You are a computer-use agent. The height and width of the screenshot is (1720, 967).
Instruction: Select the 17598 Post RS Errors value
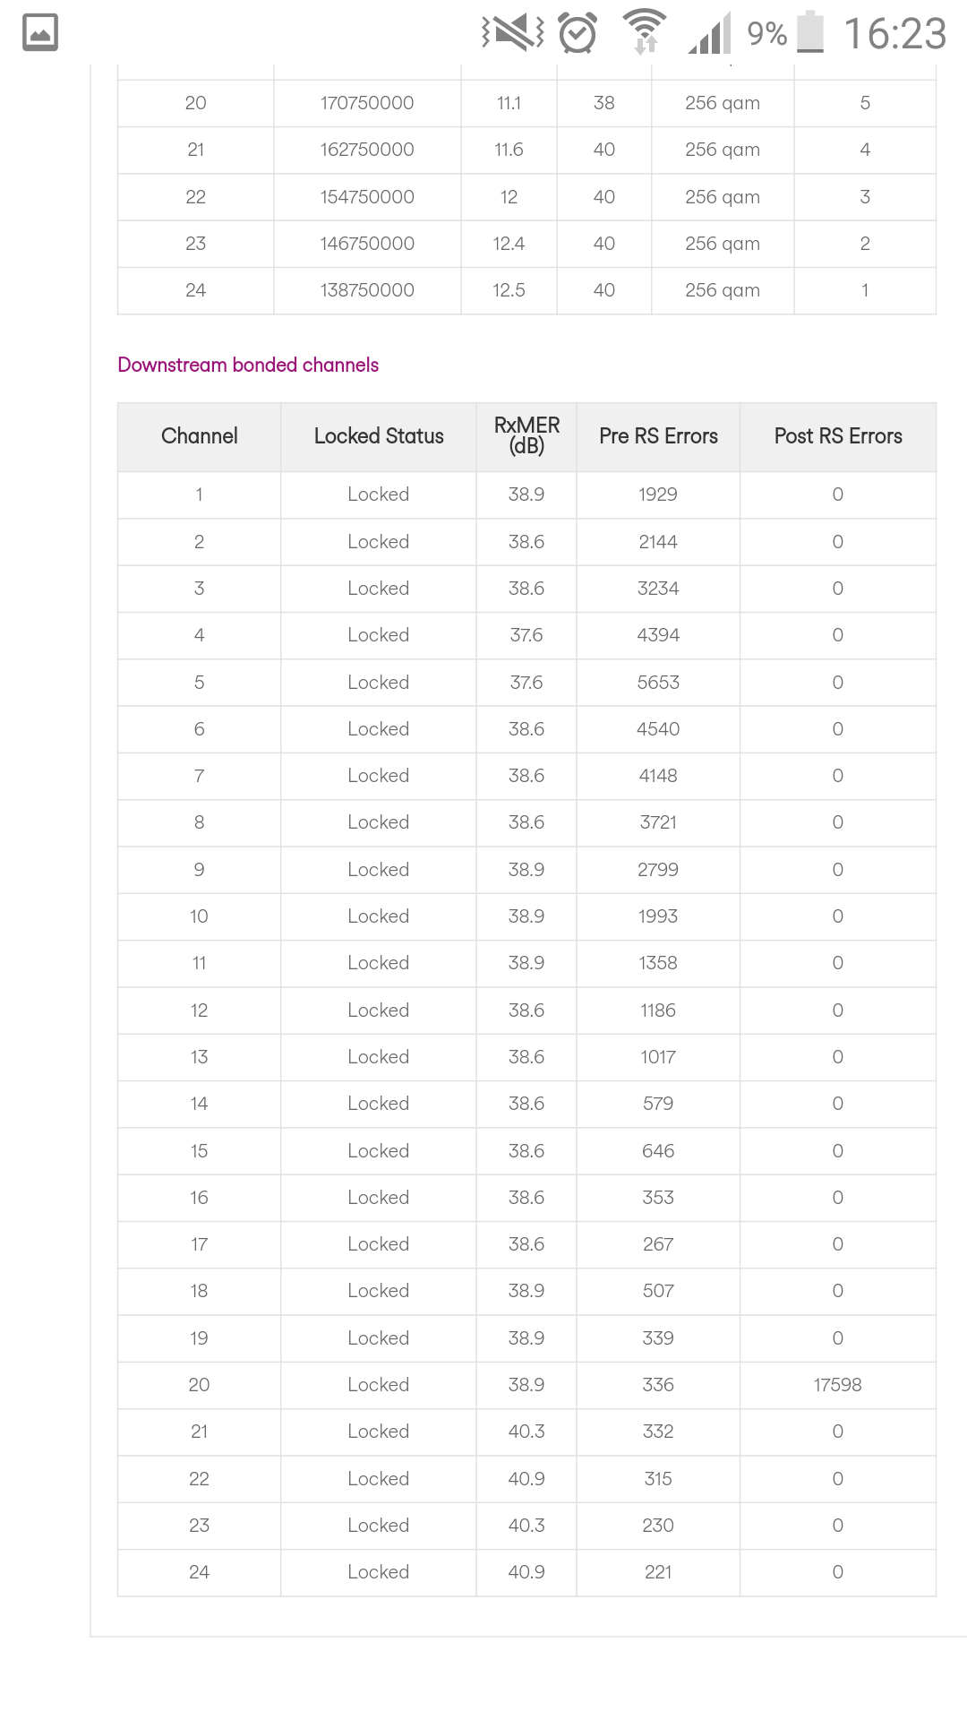click(838, 1385)
